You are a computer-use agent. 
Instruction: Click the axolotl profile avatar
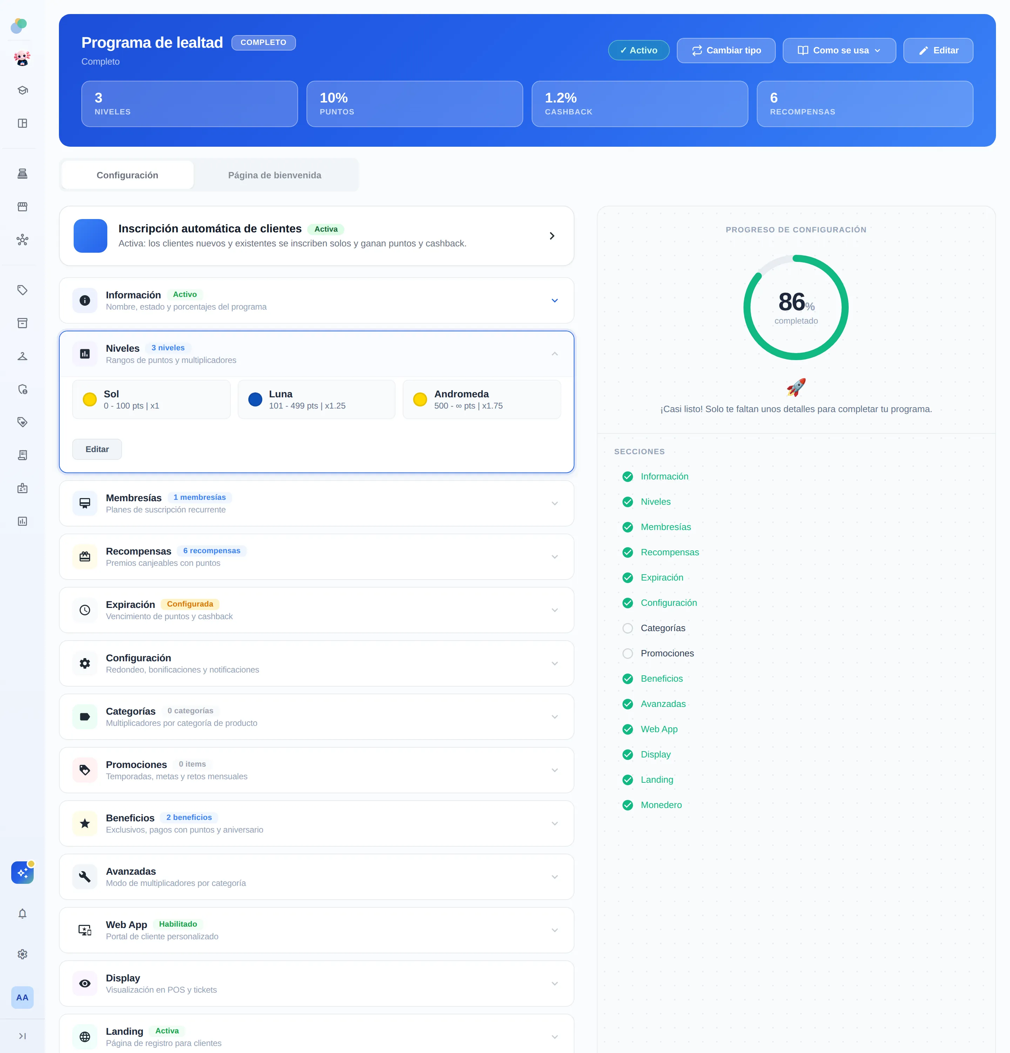22,58
